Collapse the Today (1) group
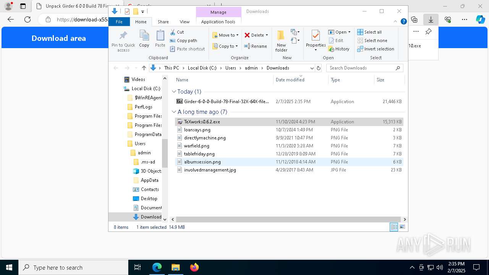 pos(174,92)
